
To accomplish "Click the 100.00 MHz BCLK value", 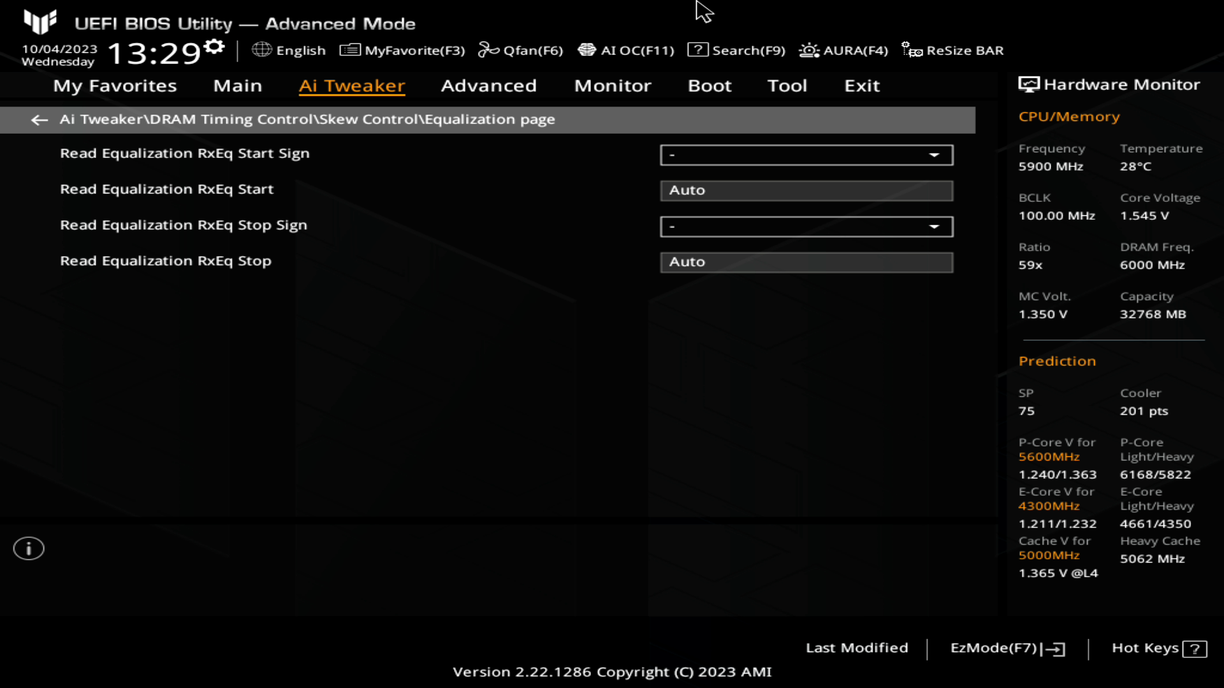I will (x=1056, y=216).
